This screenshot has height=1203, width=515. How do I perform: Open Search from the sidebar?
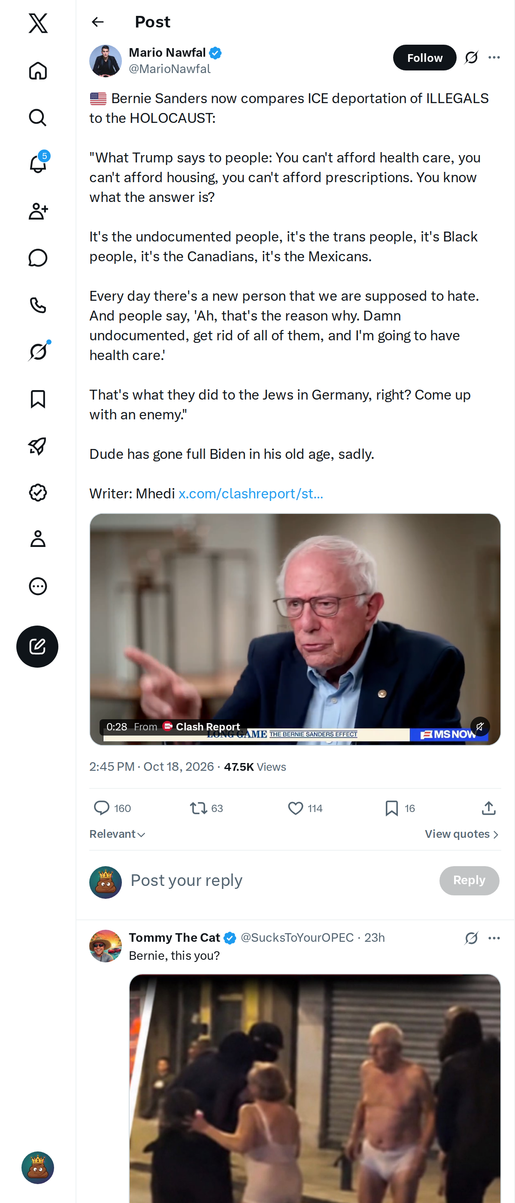click(x=38, y=118)
